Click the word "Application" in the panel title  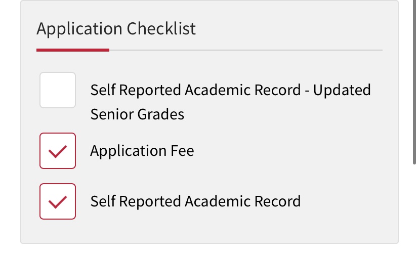79,28
